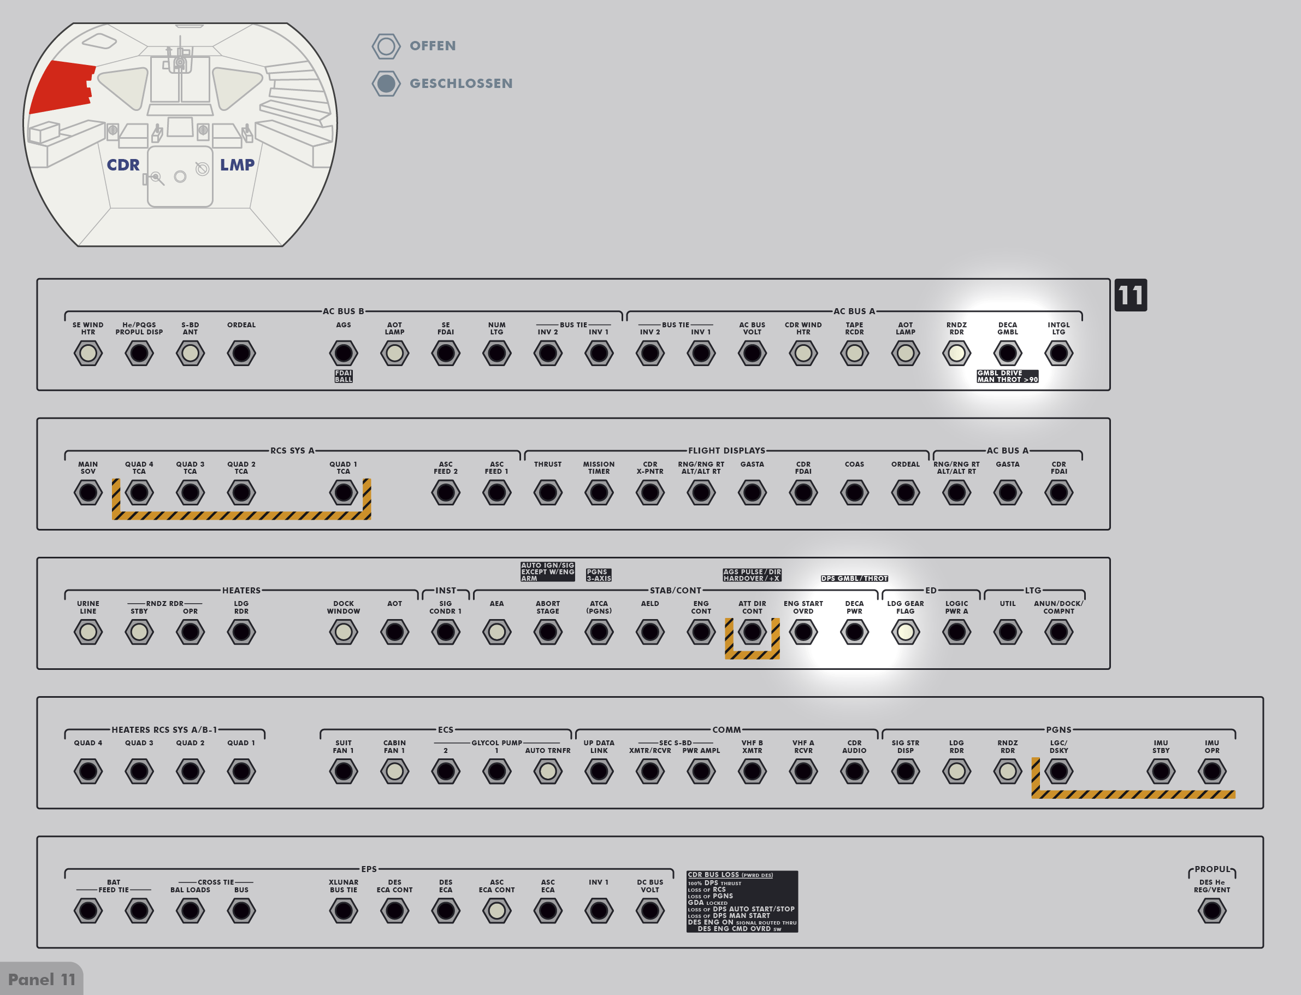The height and width of the screenshot is (995, 1301).
Task: Click the red highlighted panel in cabin diagram
Action: pos(61,86)
